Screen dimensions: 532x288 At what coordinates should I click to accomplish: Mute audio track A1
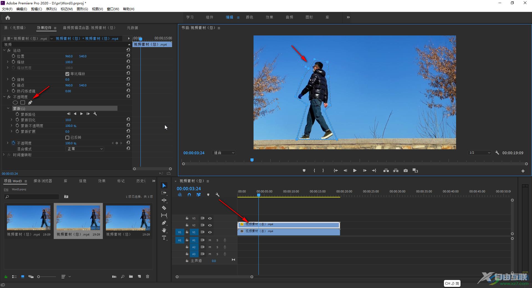click(210, 240)
